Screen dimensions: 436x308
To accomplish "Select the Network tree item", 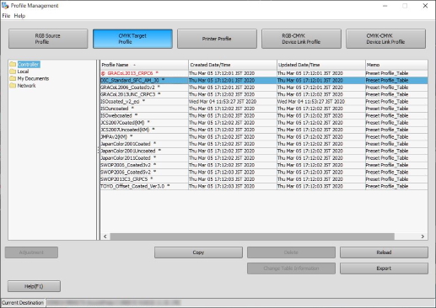I will (26, 85).
